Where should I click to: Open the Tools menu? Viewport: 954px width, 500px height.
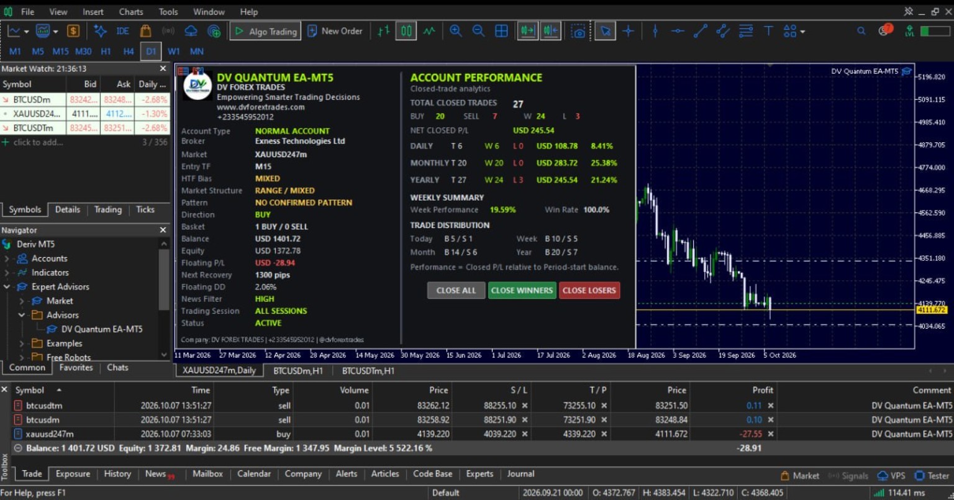click(x=168, y=12)
